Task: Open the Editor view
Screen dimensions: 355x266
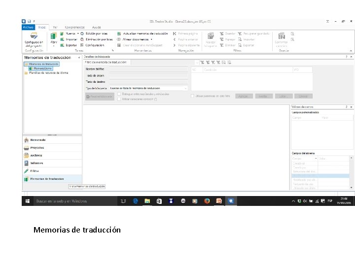Action: (x=52, y=171)
